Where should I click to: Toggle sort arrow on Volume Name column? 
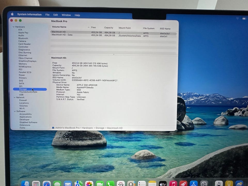point(89,27)
